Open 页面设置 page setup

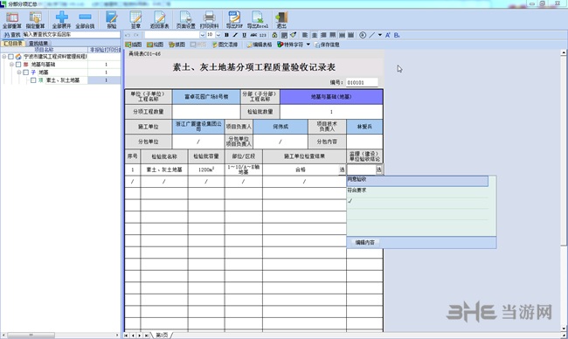pos(185,20)
